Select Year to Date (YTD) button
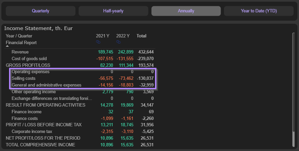Viewport: 299px width, 151px height. click(x=259, y=11)
